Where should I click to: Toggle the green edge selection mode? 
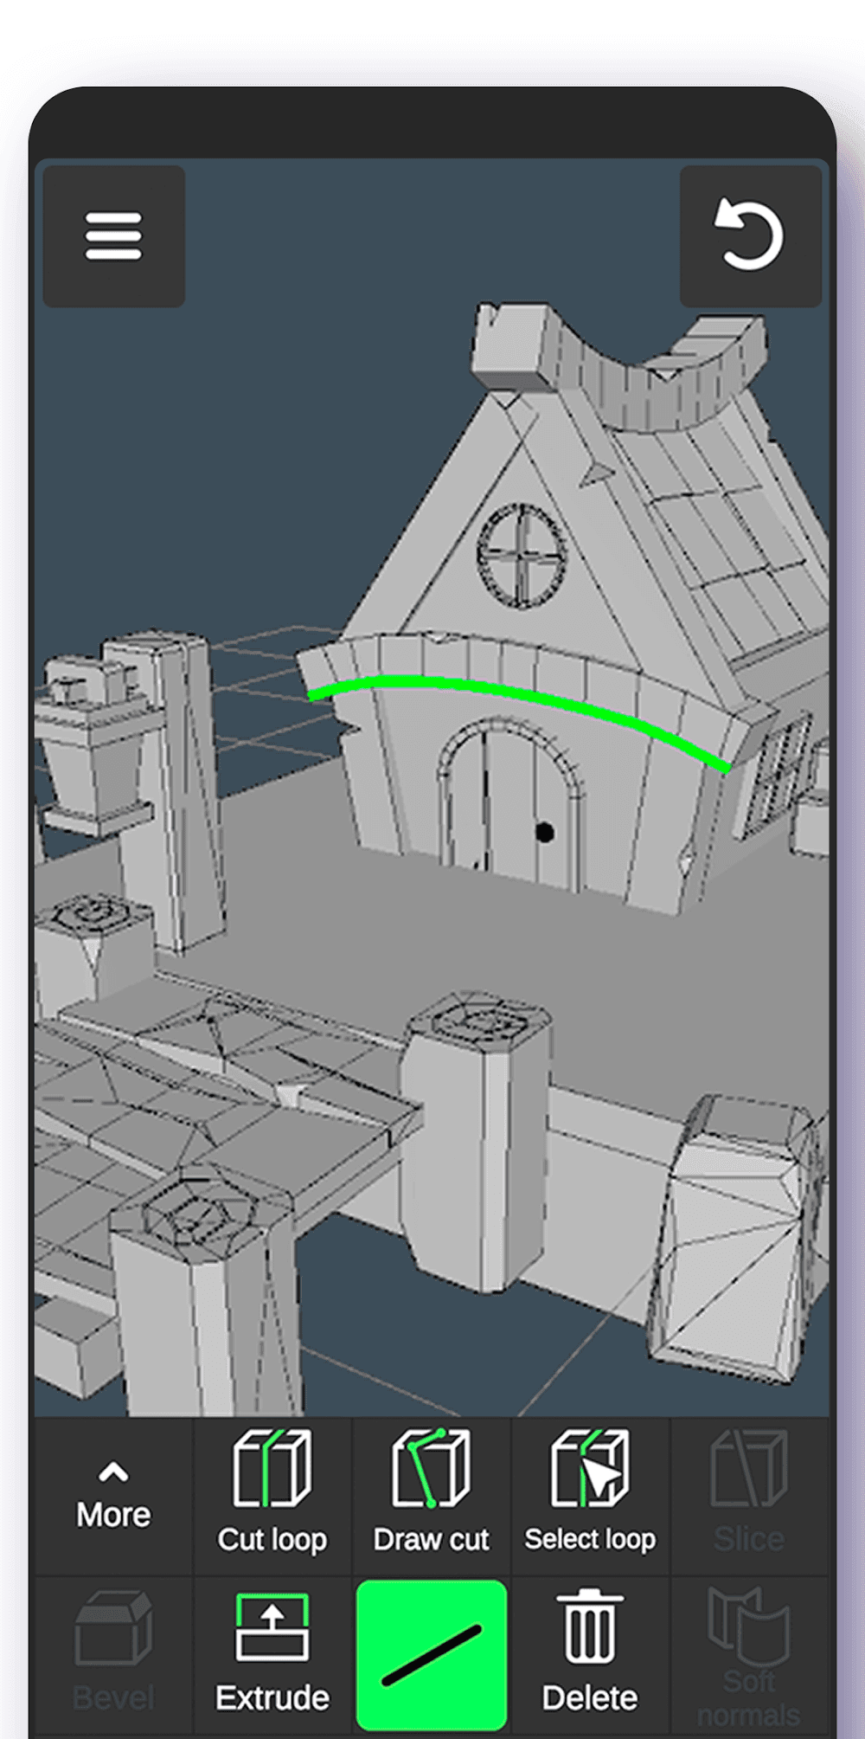(432, 1655)
